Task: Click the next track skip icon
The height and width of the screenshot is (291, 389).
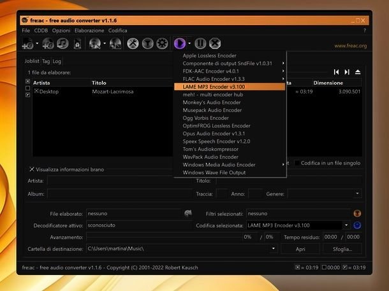Action: click(347, 72)
